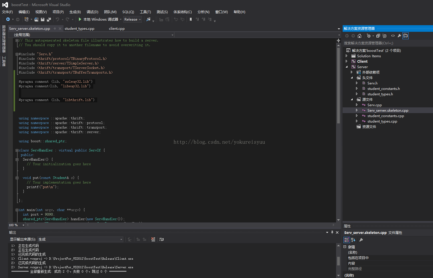433x278 pixels.
Task: Click the Clear All output icon
Action: pyautogui.click(x=153, y=239)
